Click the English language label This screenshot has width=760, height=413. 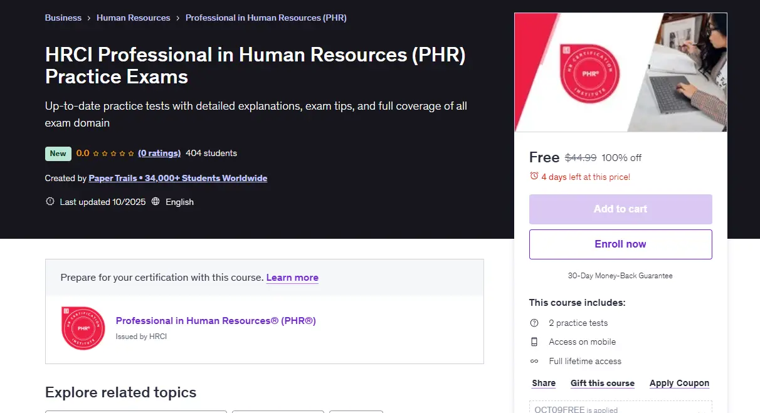[180, 202]
